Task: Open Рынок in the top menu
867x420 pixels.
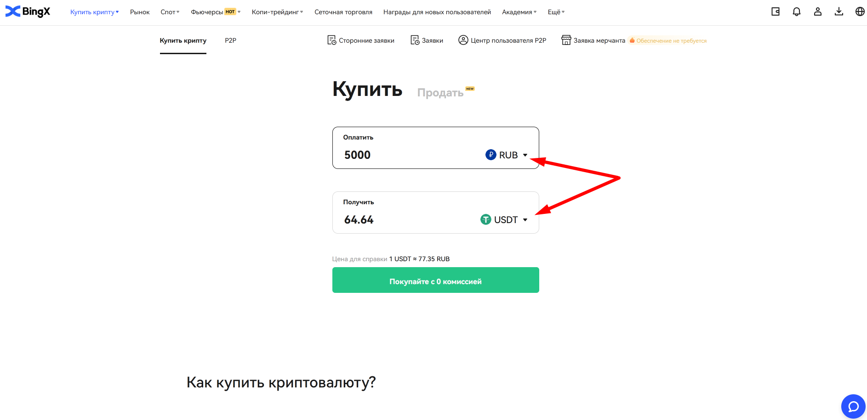Action: pos(140,12)
